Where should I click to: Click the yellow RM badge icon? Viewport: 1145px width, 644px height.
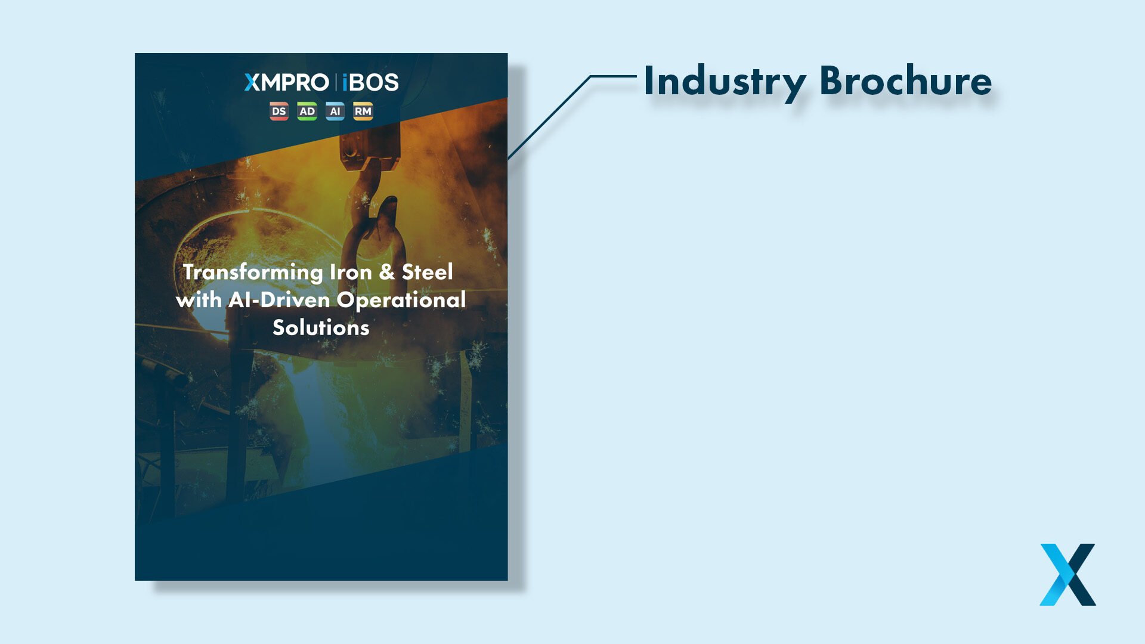tap(363, 112)
